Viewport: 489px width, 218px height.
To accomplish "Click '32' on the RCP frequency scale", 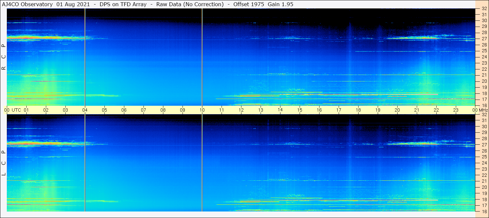I will [x=484, y=9].
